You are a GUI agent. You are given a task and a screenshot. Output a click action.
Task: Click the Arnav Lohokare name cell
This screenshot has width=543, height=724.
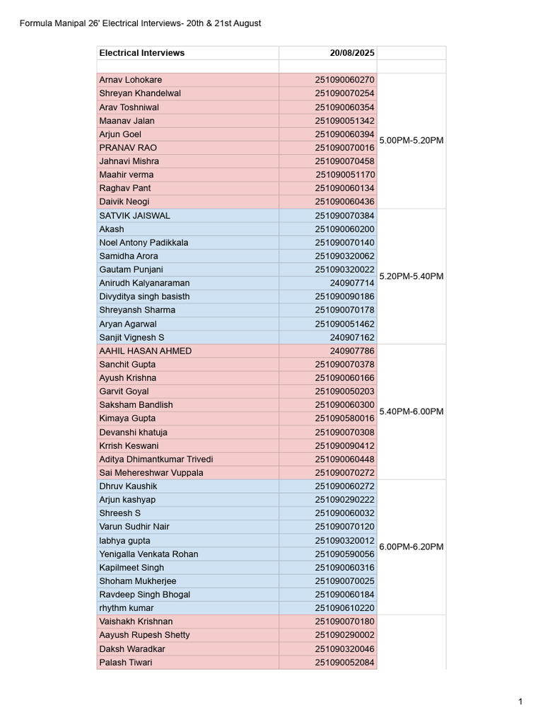187,80
